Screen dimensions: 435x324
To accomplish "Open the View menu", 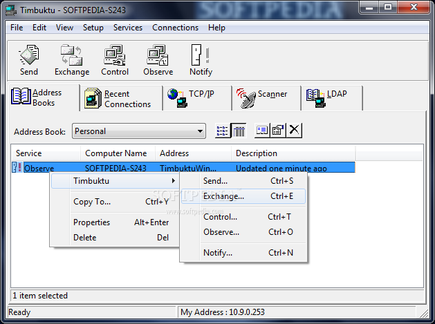I will (64, 28).
